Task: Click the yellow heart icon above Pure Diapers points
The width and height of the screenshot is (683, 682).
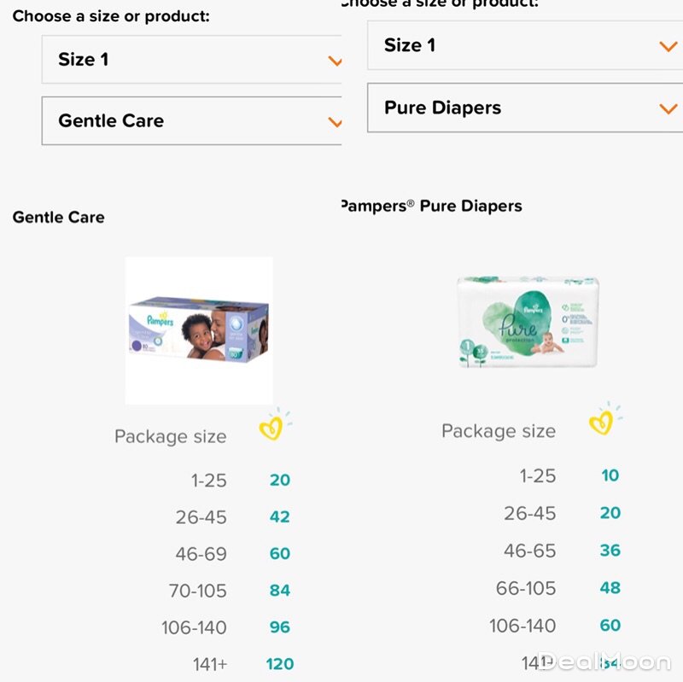Action: click(x=602, y=421)
